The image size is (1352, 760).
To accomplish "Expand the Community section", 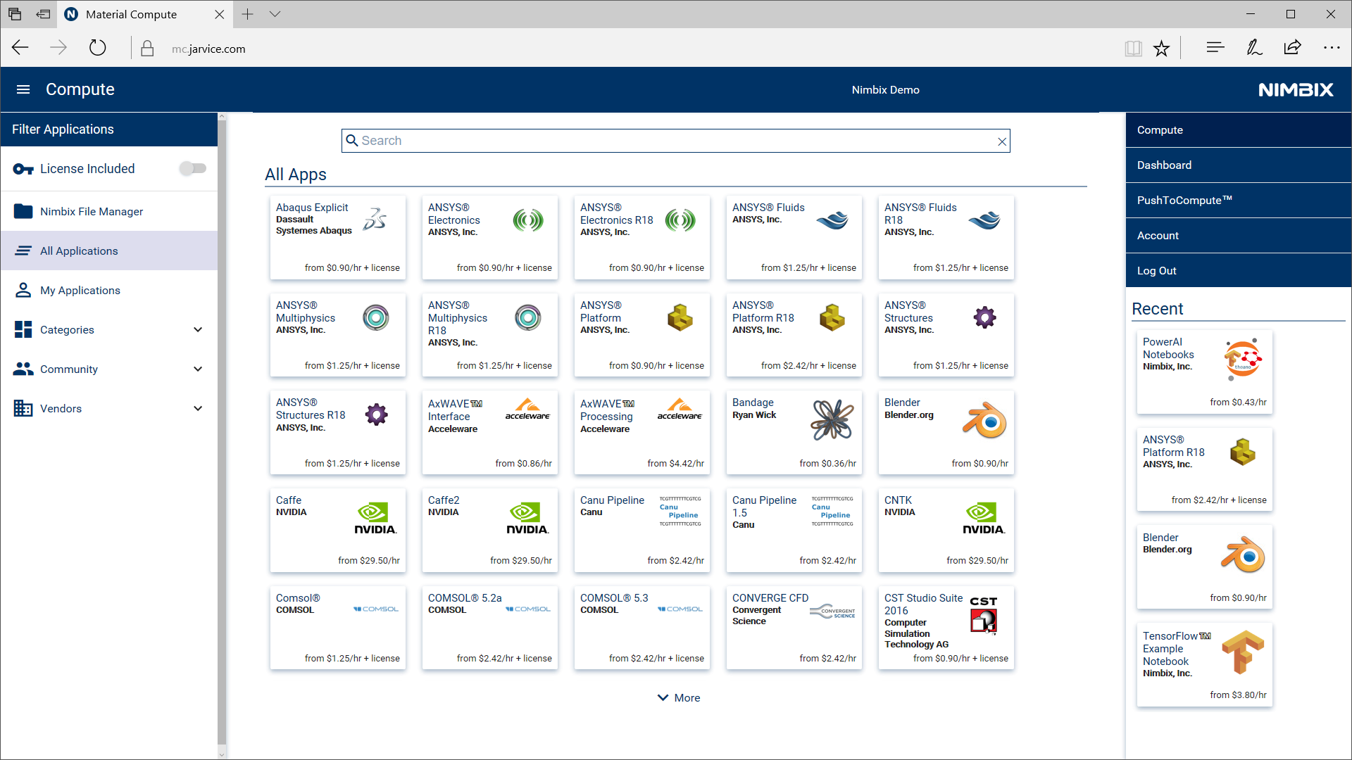I will click(198, 369).
